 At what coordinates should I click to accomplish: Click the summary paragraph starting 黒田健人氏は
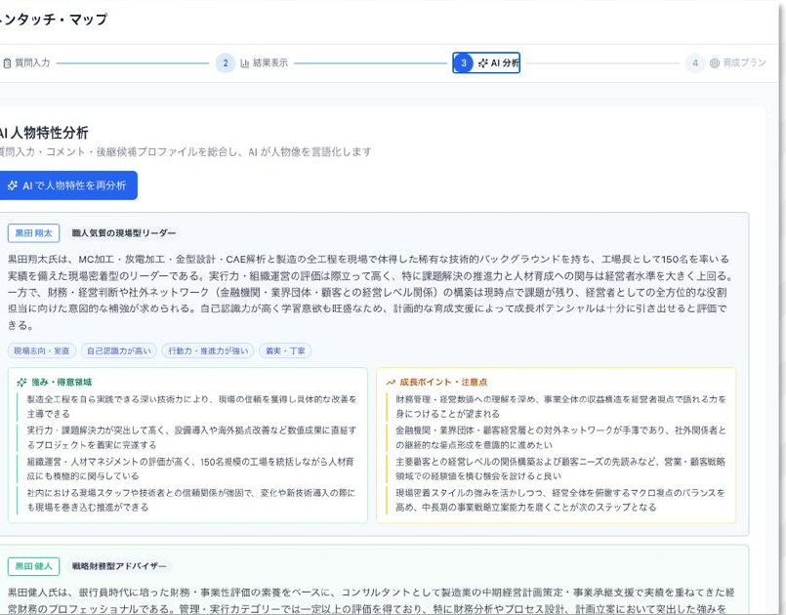pos(371,600)
